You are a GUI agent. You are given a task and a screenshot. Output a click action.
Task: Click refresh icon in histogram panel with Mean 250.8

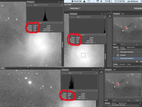pyautogui.click(x=105, y=17)
